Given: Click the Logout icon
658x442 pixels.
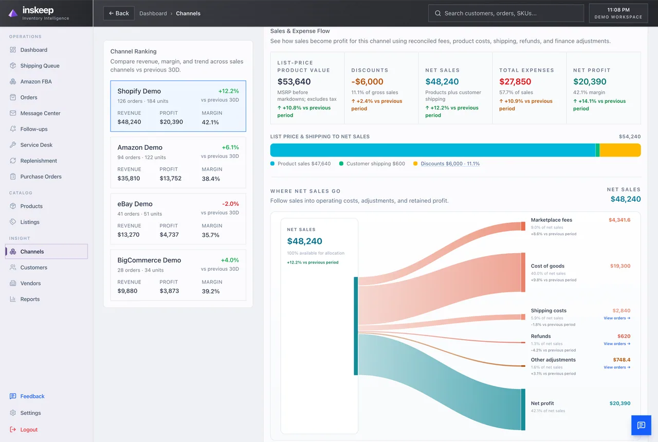Looking at the screenshot, I should pos(13,430).
